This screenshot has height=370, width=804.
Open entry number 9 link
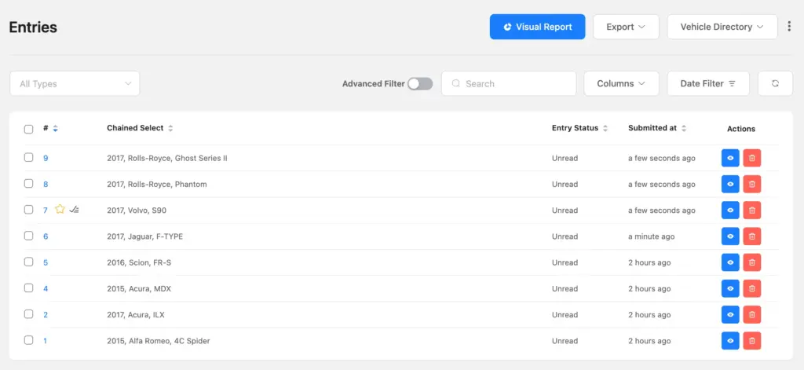click(46, 158)
